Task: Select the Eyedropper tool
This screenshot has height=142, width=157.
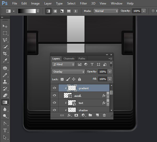Action: (5, 60)
